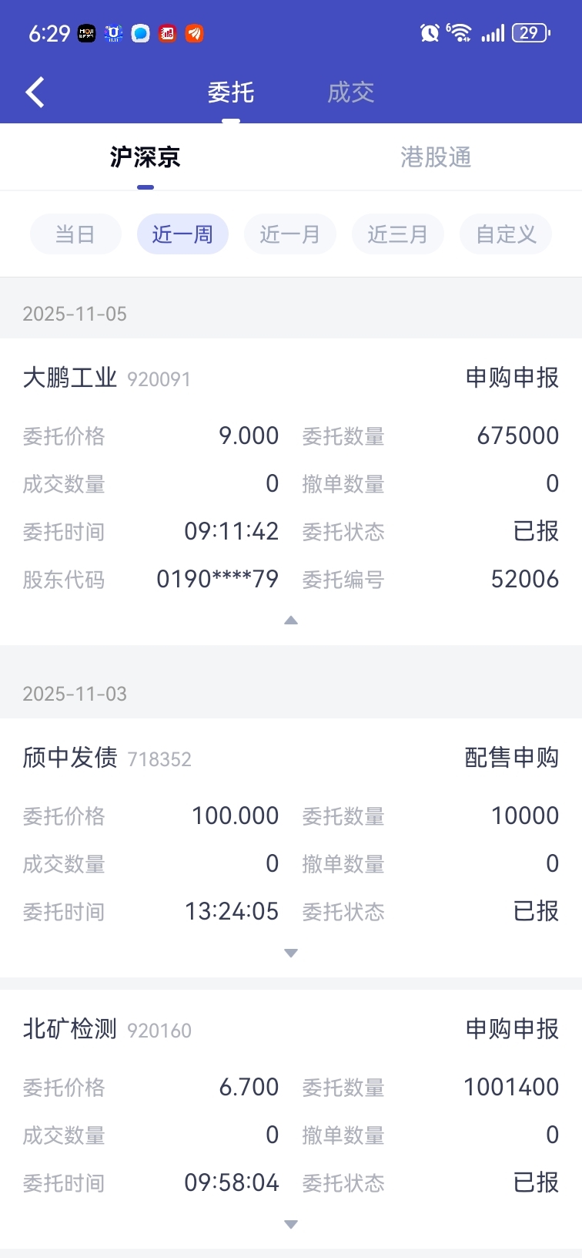Expand the 颀中发债 order details
Viewport: 582px width, 1258px height.
tap(291, 954)
